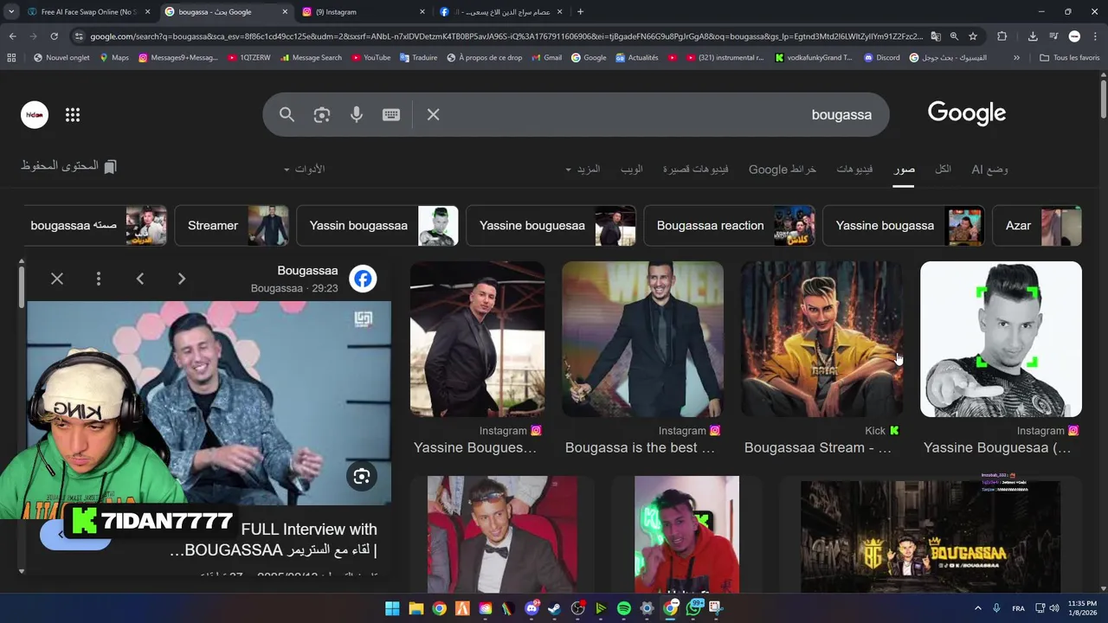Switch to the Instagram browser tab
1108x623 pixels.
pos(364,12)
